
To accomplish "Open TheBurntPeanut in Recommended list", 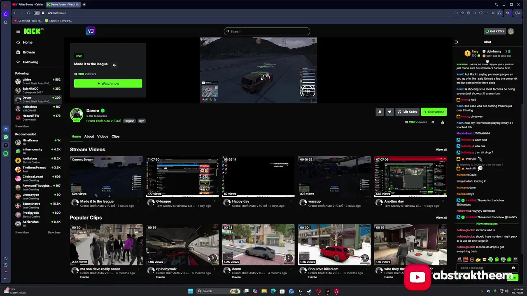I will point(38,169).
